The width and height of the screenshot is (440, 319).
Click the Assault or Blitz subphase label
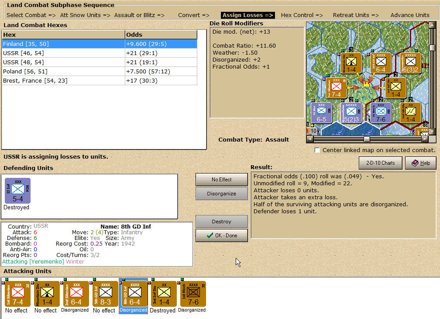139,15
